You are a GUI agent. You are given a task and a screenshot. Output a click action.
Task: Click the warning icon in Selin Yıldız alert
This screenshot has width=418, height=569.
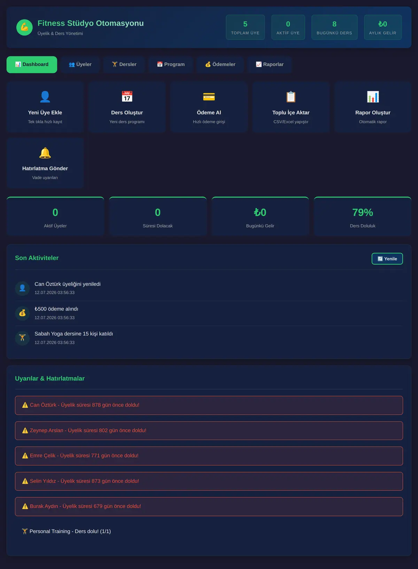25,481
